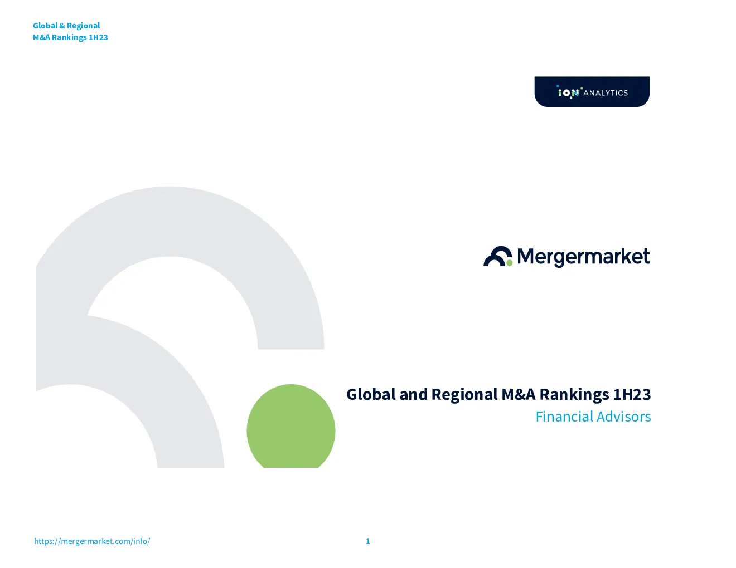Select the title 'Global and Regional M&A Rankings 1H23'
The height and width of the screenshot is (568, 736).
tap(498, 394)
